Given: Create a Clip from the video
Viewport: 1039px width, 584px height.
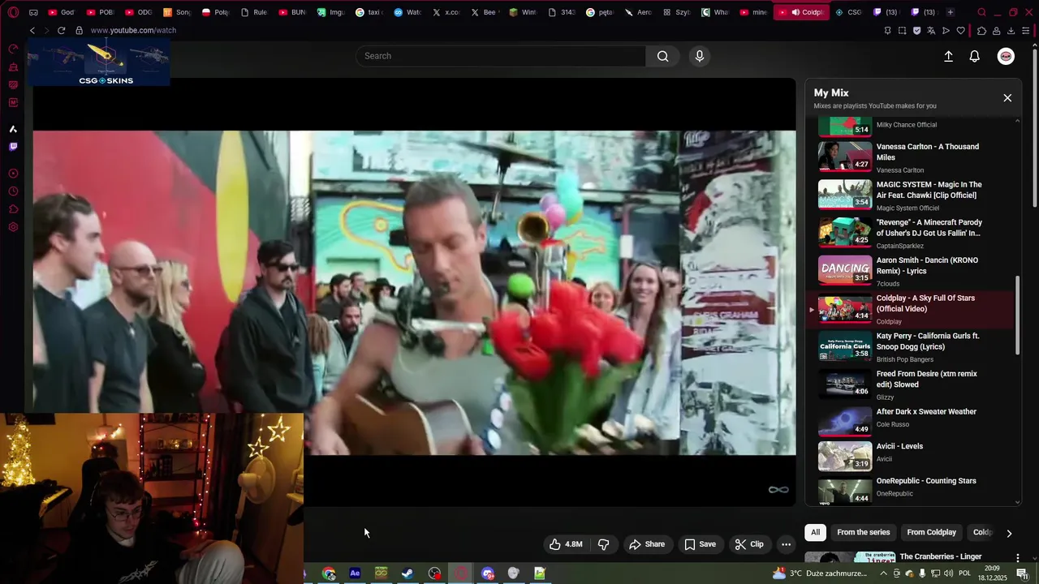Looking at the screenshot, I should pos(749,544).
